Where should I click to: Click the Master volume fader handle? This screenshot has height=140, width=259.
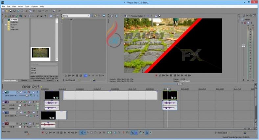(244, 46)
